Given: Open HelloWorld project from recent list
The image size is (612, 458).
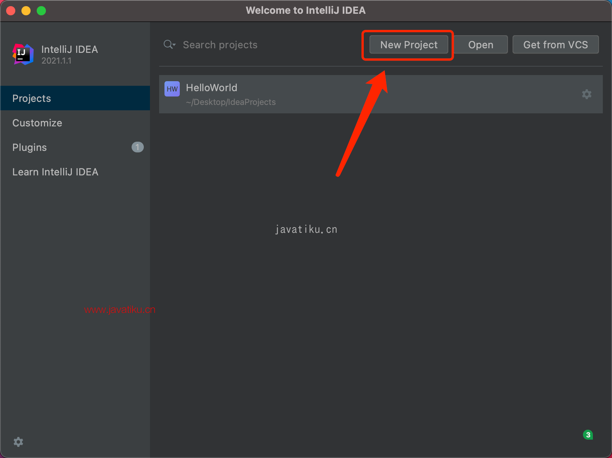Looking at the screenshot, I should click(x=381, y=94).
